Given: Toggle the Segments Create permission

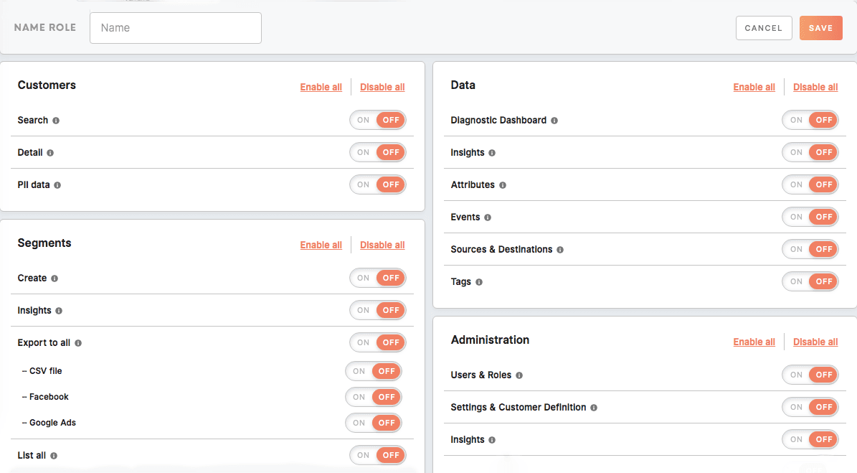Looking at the screenshot, I should point(377,278).
